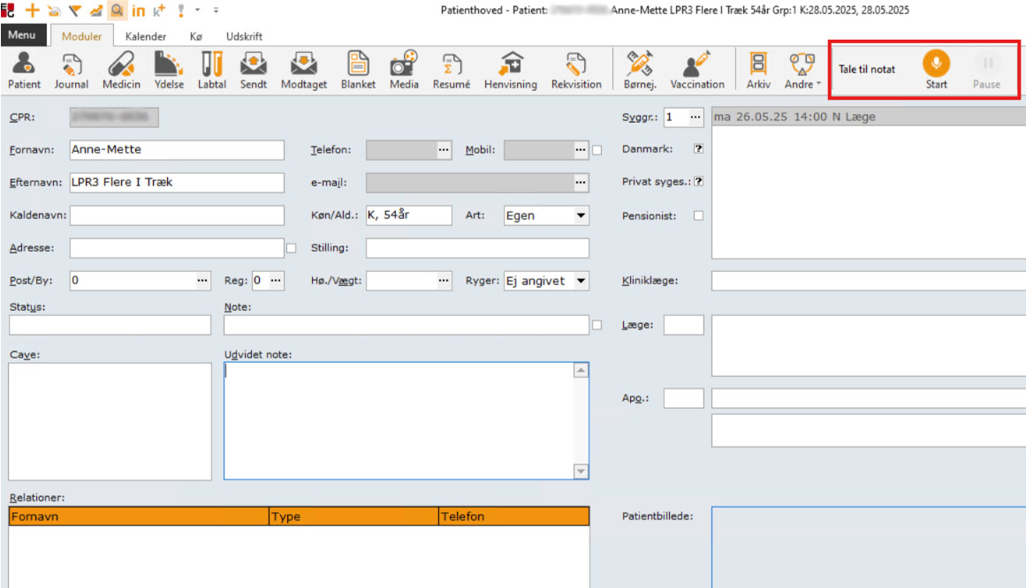Switch to the Moduler tab

point(82,36)
